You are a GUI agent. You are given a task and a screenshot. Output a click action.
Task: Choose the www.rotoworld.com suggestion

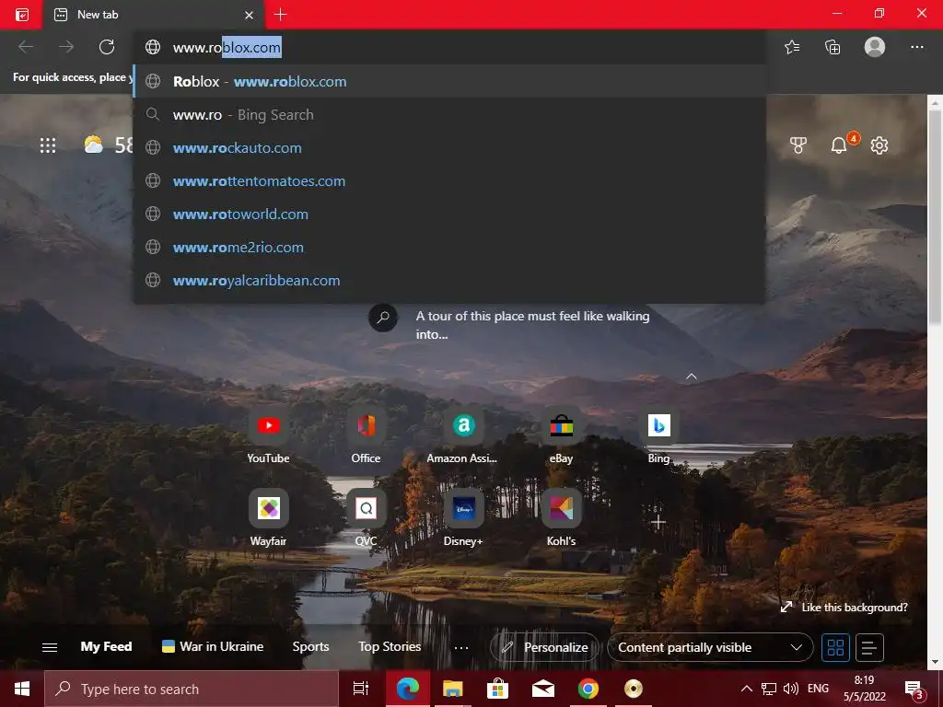(x=449, y=214)
